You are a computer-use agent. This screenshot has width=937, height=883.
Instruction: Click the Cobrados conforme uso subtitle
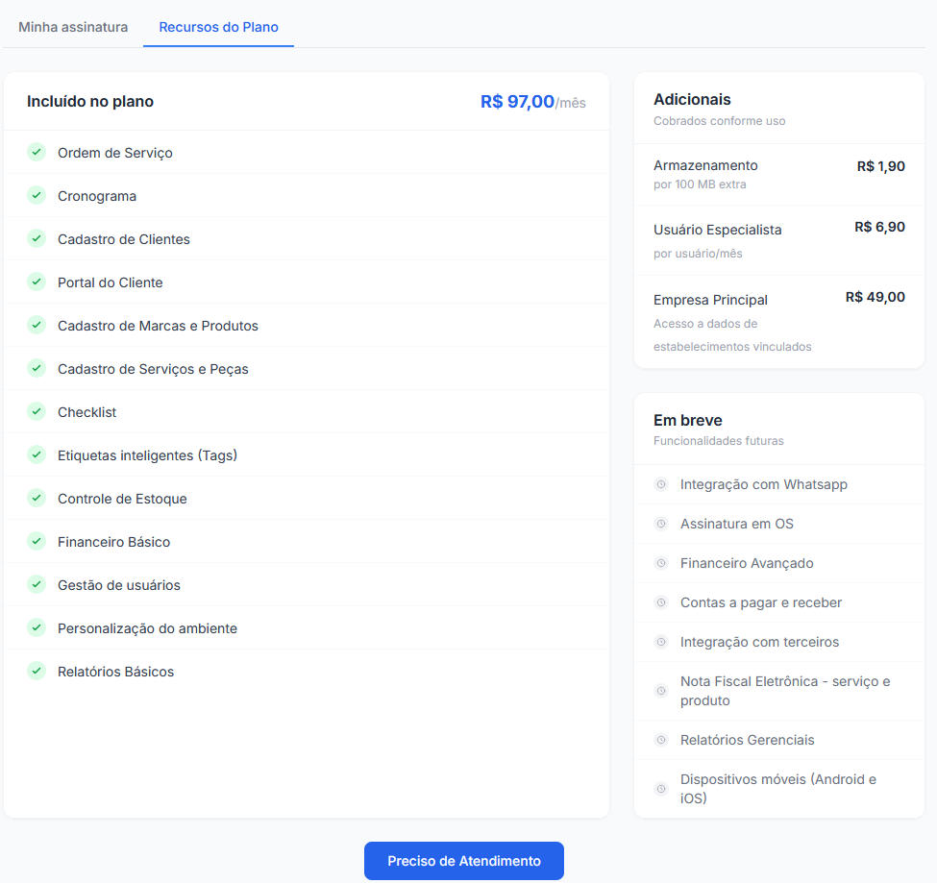(720, 121)
